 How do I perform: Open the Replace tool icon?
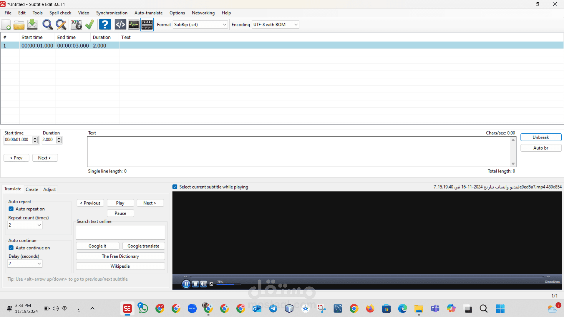pos(61,25)
